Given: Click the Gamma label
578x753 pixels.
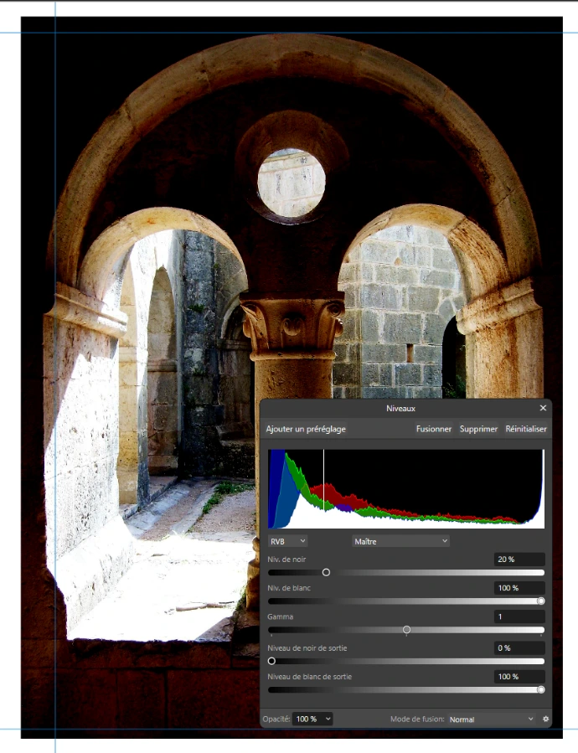Looking at the screenshot, I should tap(280, 616).
